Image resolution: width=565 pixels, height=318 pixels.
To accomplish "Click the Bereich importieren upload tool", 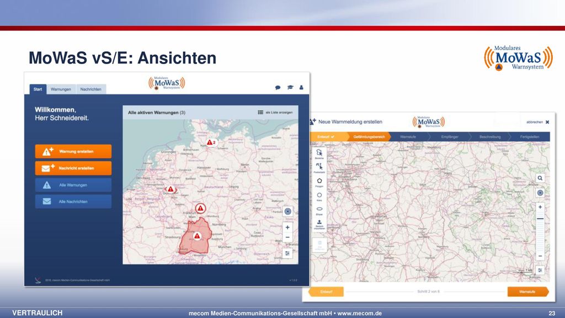I will (x=319, y=225).
